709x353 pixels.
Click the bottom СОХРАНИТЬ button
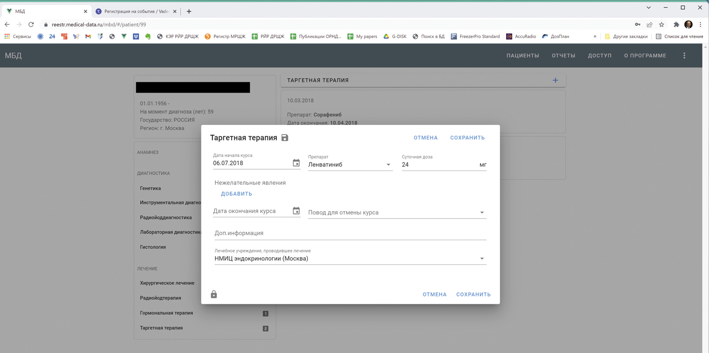click(x=473, y=294)
